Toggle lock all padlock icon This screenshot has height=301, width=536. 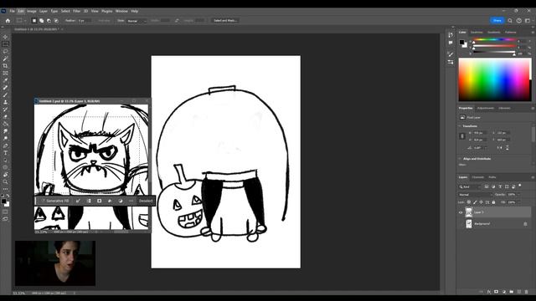pyautogui.click(x=493, y=202)
